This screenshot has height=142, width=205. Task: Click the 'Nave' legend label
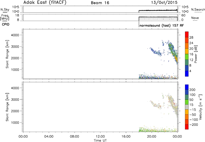(x=195, y=18)
